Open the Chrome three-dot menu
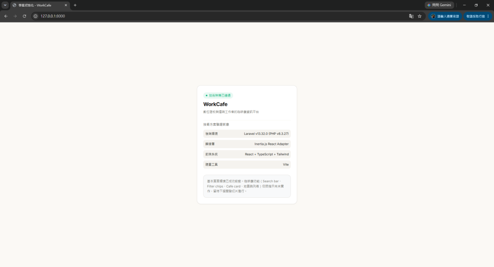494x267 pixels. [x=488, y=16]
